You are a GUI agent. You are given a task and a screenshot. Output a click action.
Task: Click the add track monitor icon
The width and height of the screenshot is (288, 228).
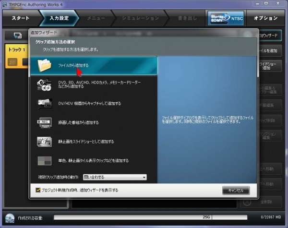click(x=18, y=35)
